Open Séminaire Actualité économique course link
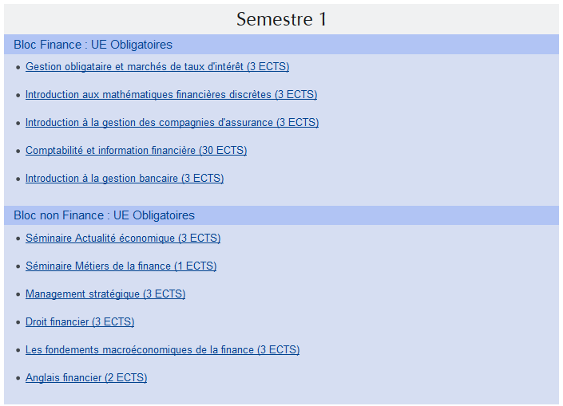 point(123,238)
